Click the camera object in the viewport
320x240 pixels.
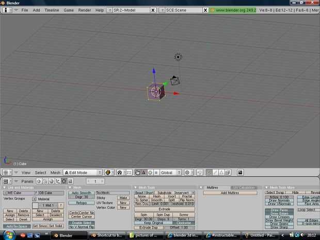[x=175, y=81]
